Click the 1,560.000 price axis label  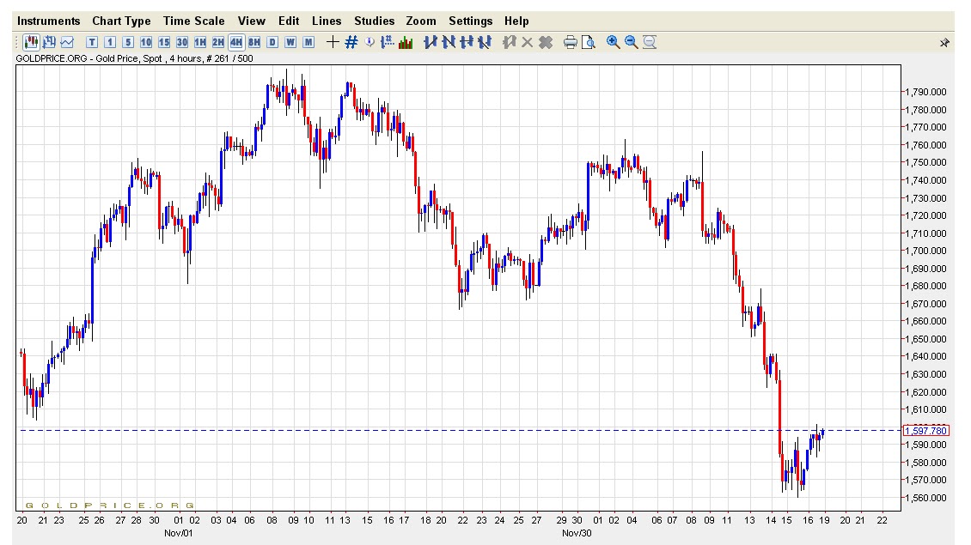925,498
